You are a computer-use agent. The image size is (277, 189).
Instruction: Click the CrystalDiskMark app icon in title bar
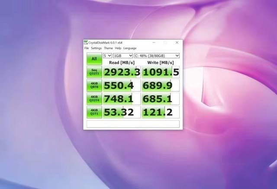(x=86, y=42)
